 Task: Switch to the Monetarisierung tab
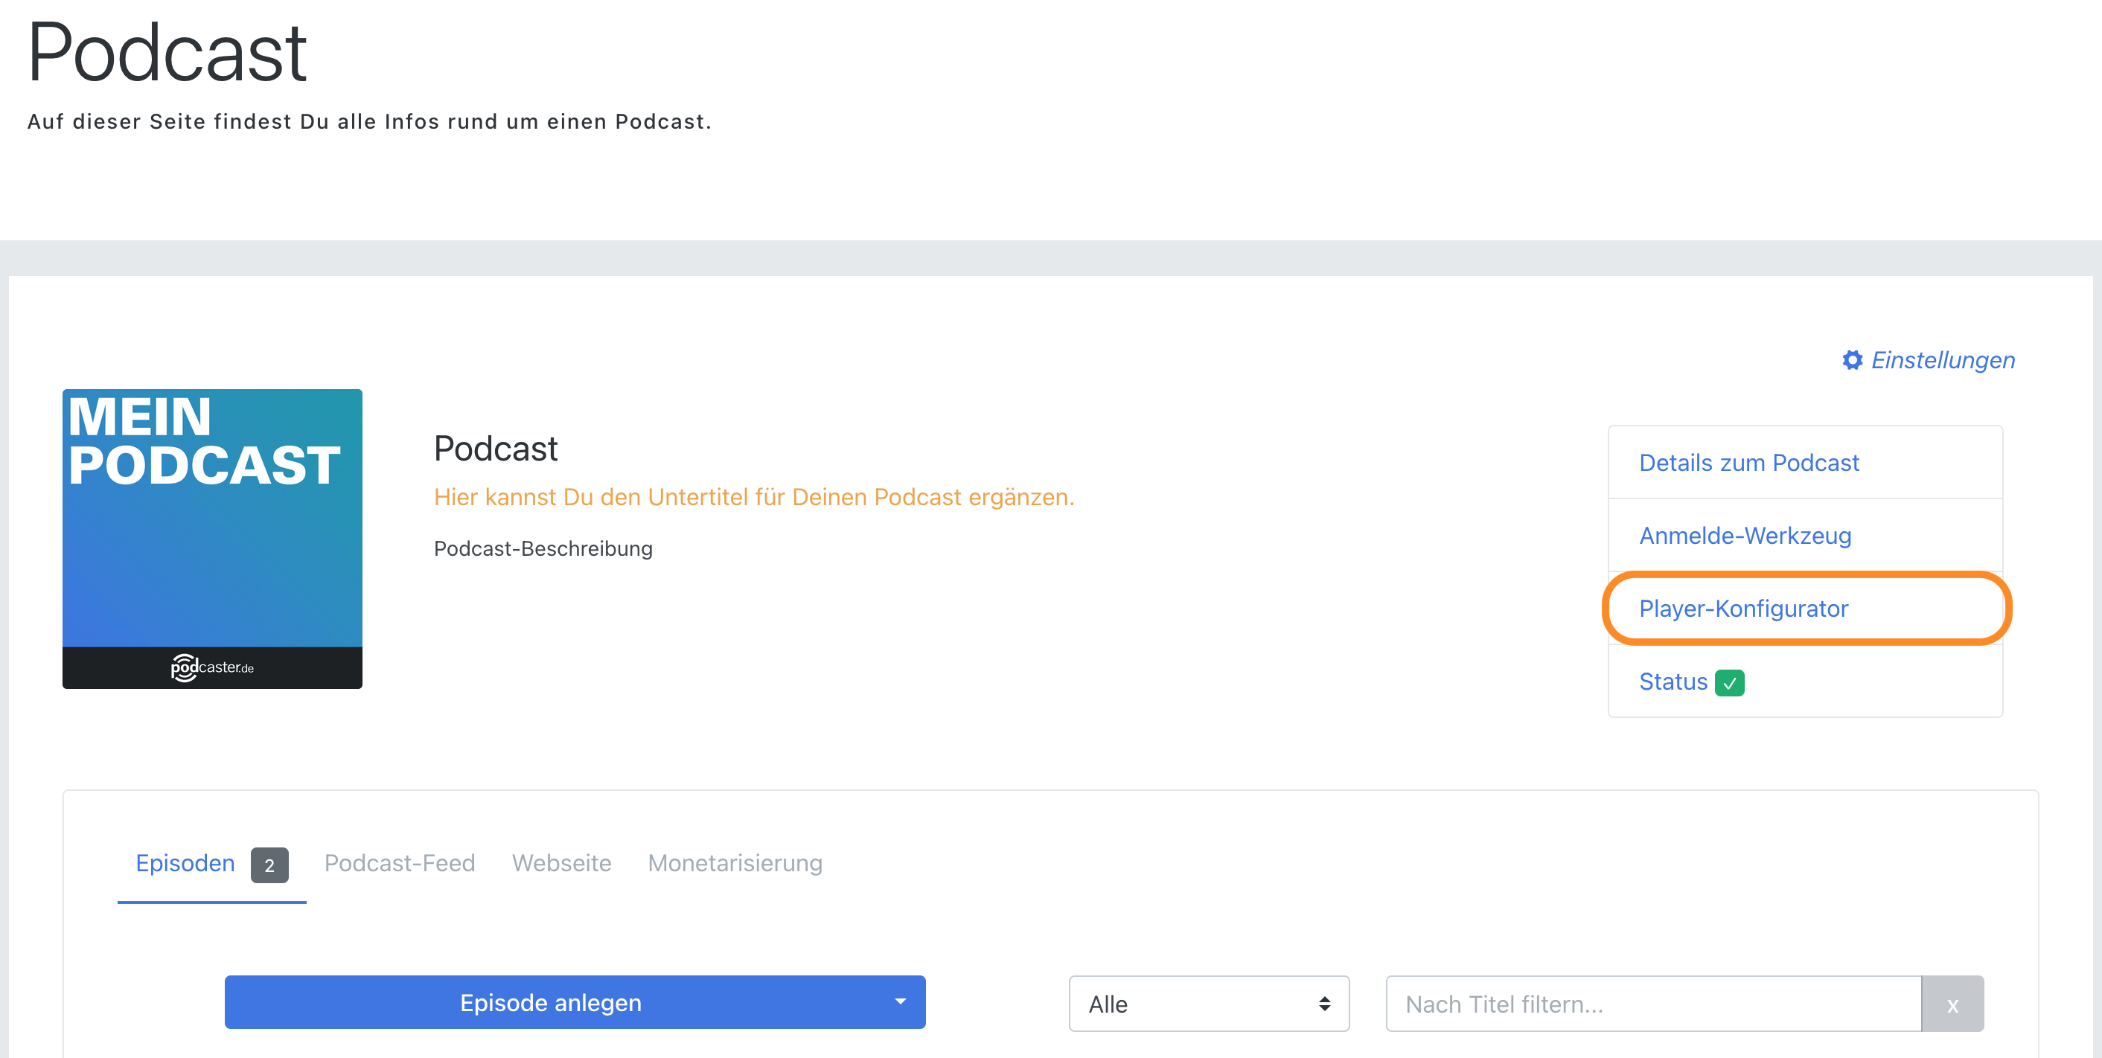point(735,863)
